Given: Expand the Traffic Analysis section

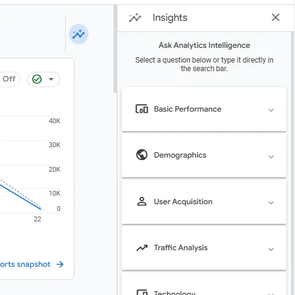Looking at the screenshot, I should click(271, 249).
